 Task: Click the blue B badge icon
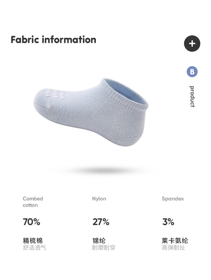(x=192, y=72)
